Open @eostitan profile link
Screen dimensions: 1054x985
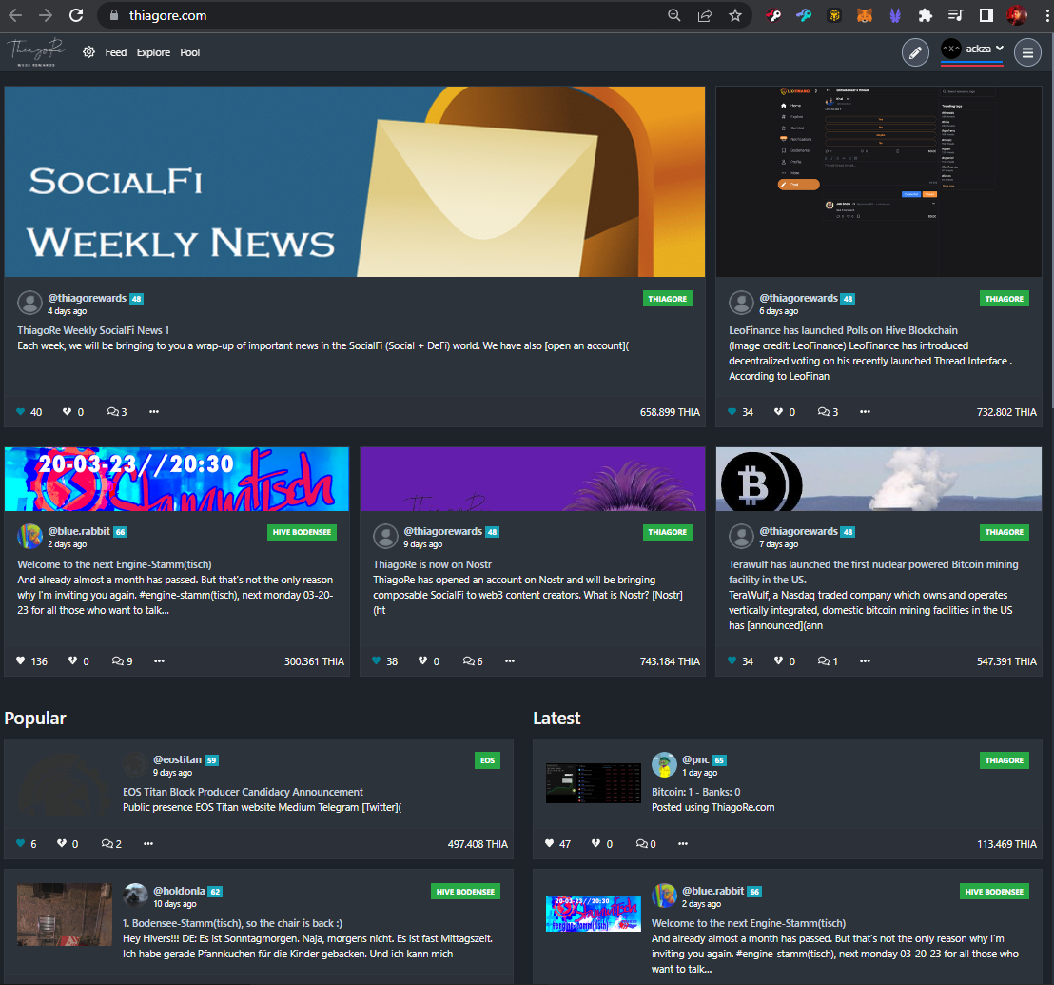[178, 759]
